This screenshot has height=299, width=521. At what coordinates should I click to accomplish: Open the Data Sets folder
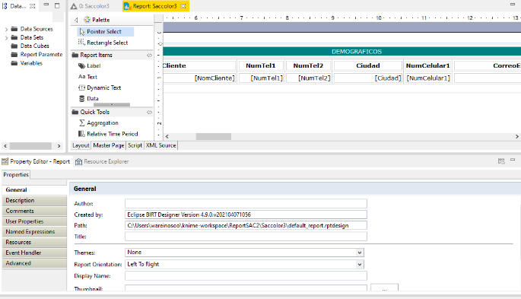32,37
